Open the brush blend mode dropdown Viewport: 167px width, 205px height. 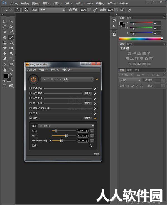[52, 10]
